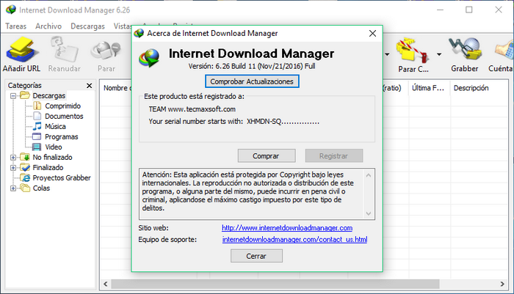514x294 pixels.
Task: Click the Comprar button
Action: [x=266, y=156]
